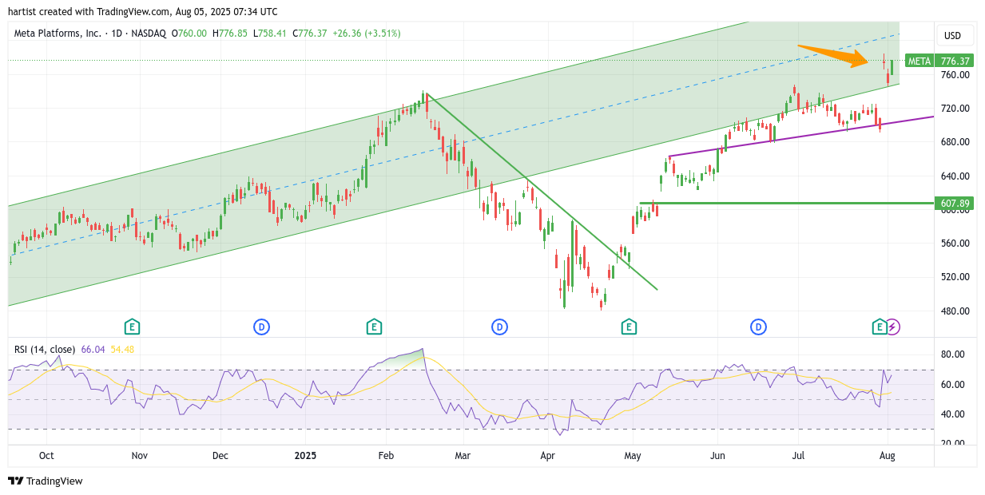
Task: Click the Oct label on the time axis
Action: tap(46, 456)
